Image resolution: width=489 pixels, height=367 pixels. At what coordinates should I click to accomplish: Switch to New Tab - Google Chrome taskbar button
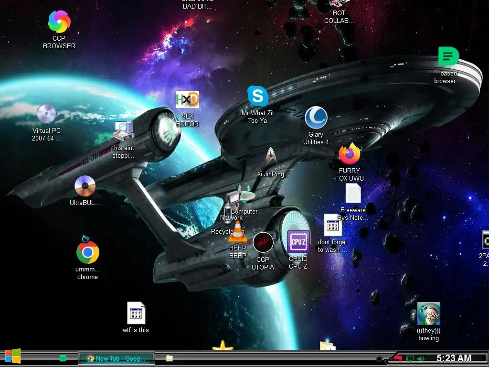pyautogui.click(x=117, y=358)
